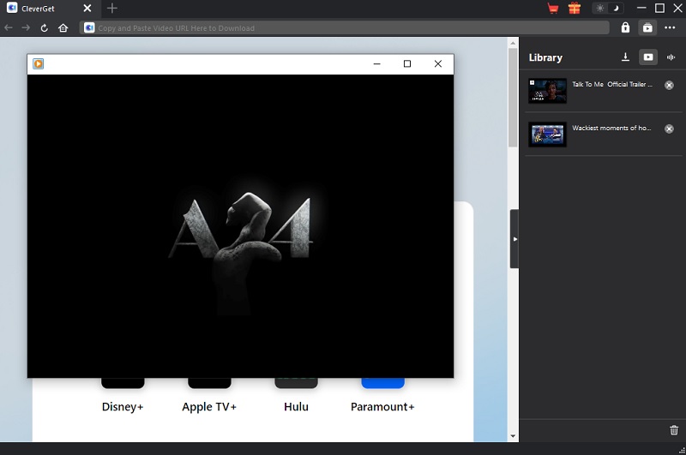Close the video player window
This screenshot has height=455, width=686.
pyautogui.click(x=438, y=63)
